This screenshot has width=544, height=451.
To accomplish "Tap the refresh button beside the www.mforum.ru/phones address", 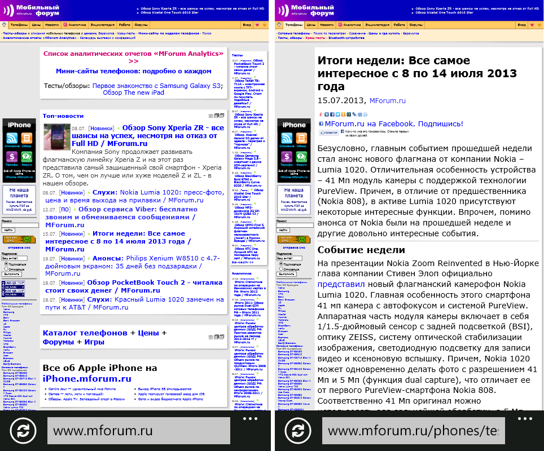I will click(297, 431).
